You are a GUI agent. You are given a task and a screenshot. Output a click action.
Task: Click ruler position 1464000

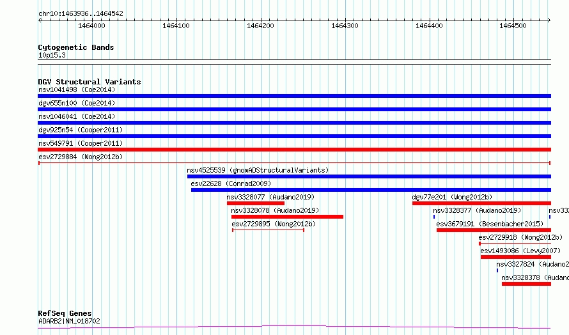pos(91,26)
